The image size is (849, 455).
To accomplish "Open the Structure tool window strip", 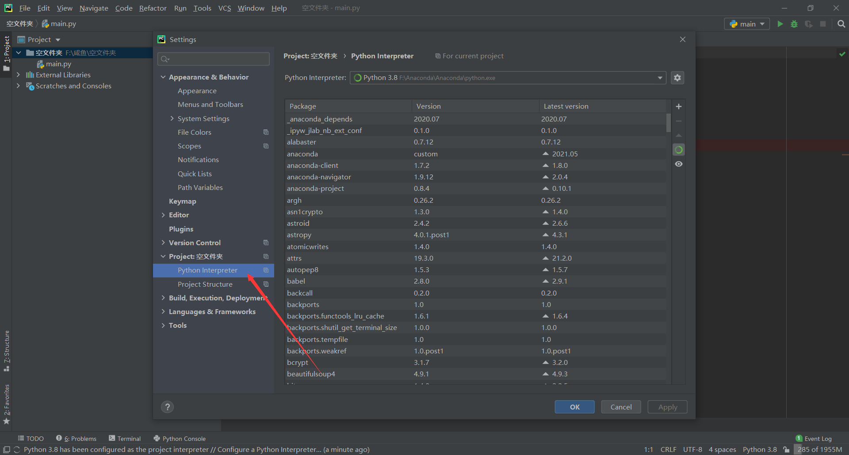I will click(6, 351).
